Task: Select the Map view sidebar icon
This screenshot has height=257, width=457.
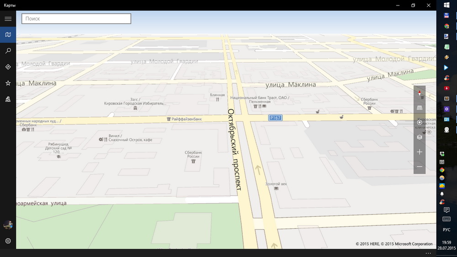Action: pos(8,35)
